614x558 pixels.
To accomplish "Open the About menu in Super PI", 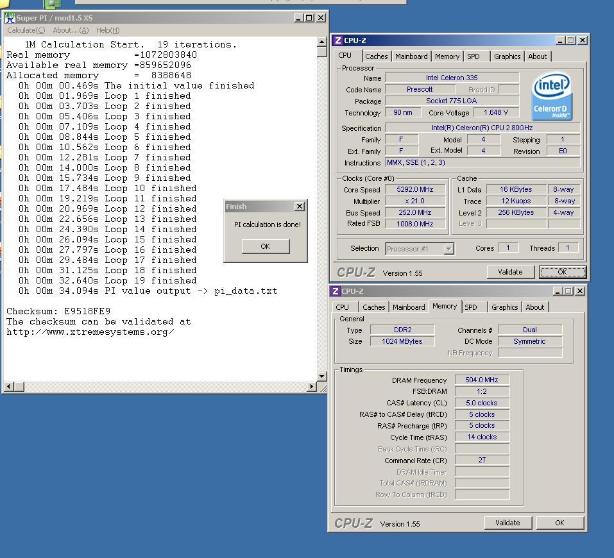I will tap(71, 30).
